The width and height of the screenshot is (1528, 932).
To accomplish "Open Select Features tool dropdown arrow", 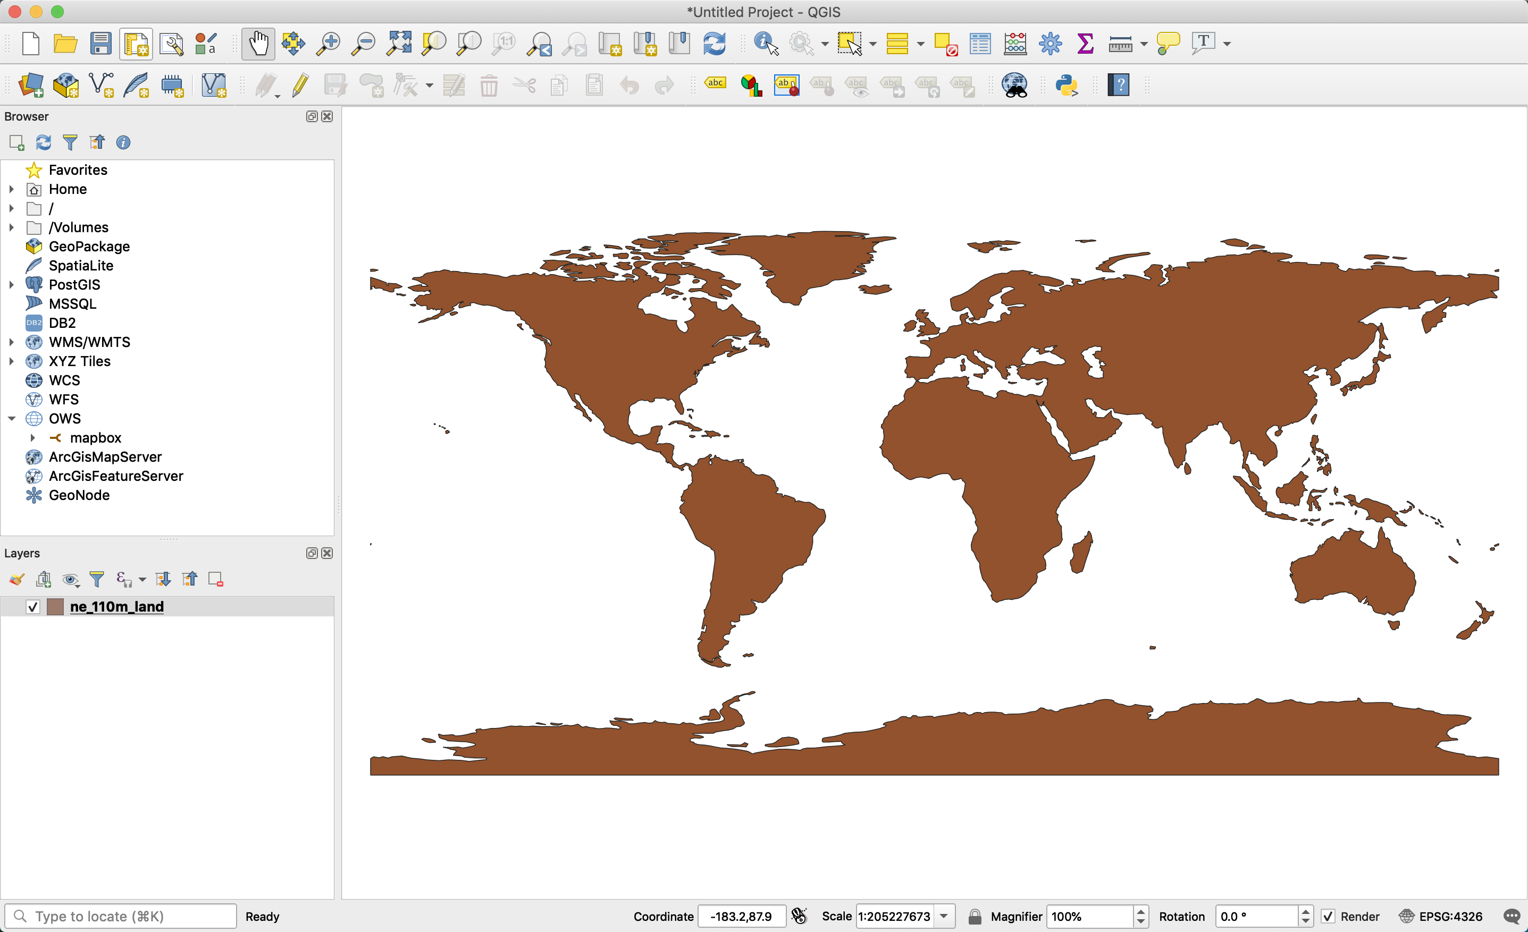I will (873, 44).
